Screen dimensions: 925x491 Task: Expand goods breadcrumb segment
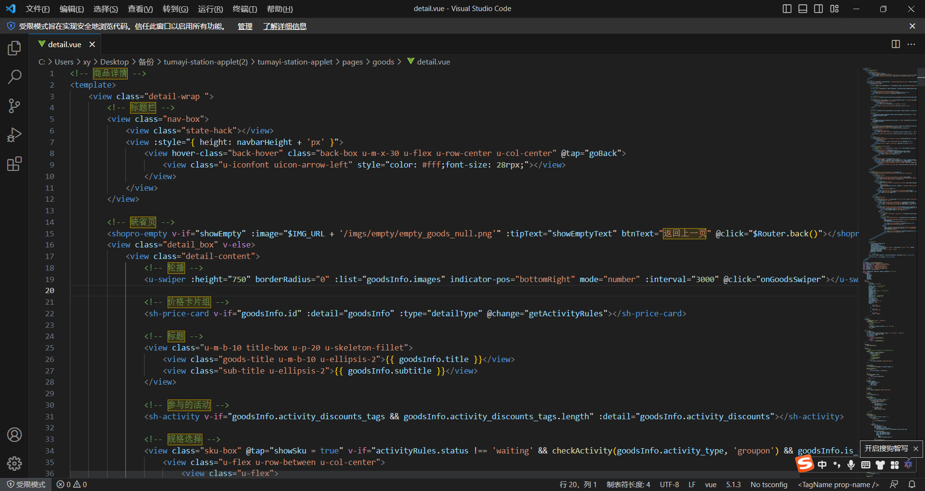coord(383,62)
